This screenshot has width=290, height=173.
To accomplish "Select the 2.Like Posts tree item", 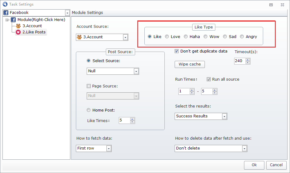I will tap(34, 32).
